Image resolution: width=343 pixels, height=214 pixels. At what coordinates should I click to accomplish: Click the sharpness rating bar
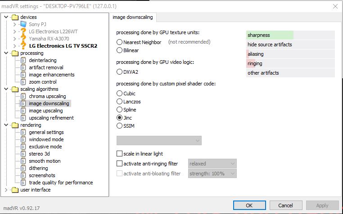pos(290,35)
